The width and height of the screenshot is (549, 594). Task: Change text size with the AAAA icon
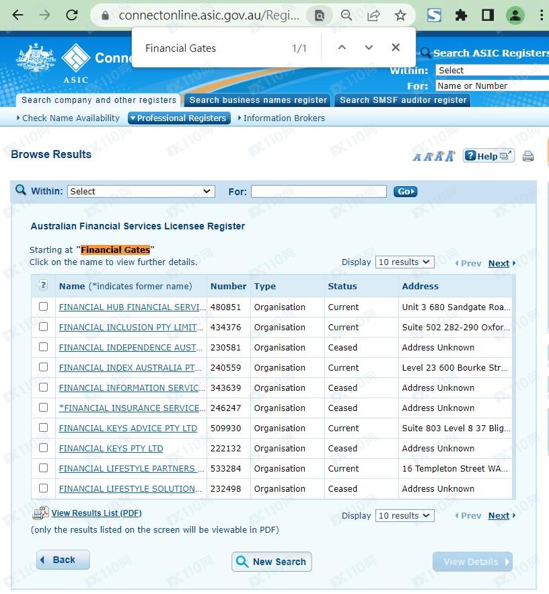[x=434, y=156]
